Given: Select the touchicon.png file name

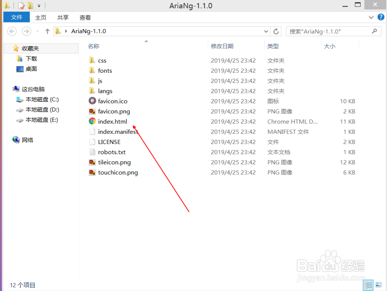Looking at the screenshot, I should tap(118, 172).
